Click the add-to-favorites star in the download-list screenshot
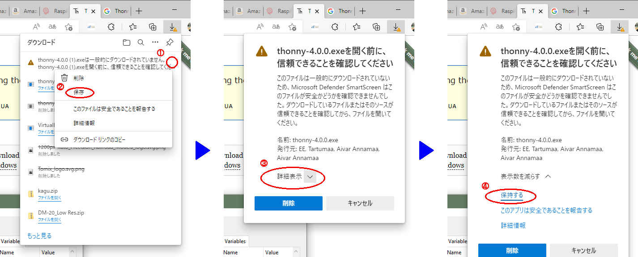 (x=68, y=27)
